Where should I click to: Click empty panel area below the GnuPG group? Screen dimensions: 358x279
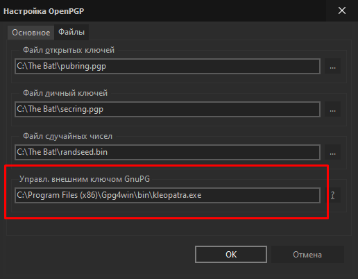[x=179, y=227]
